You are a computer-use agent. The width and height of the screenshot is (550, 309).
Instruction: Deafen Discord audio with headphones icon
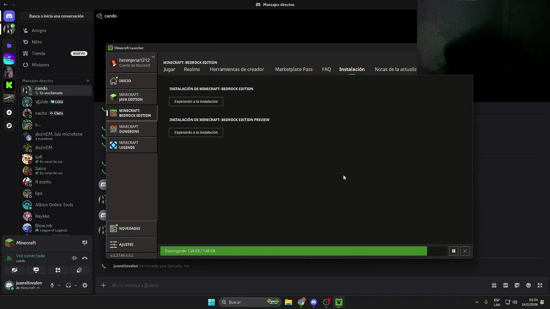point(68,285)
